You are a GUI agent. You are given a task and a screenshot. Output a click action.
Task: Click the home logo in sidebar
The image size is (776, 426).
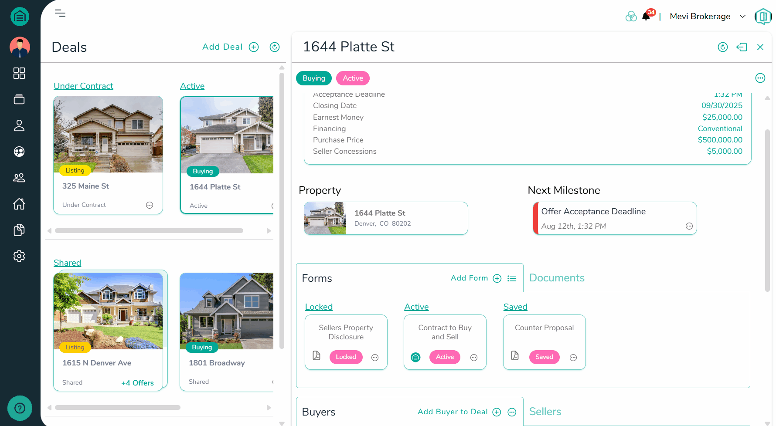(x=20, y=17)
